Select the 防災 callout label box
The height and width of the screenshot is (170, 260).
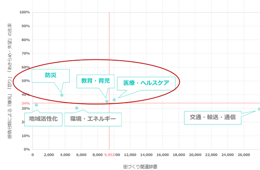tap(48, 75)
